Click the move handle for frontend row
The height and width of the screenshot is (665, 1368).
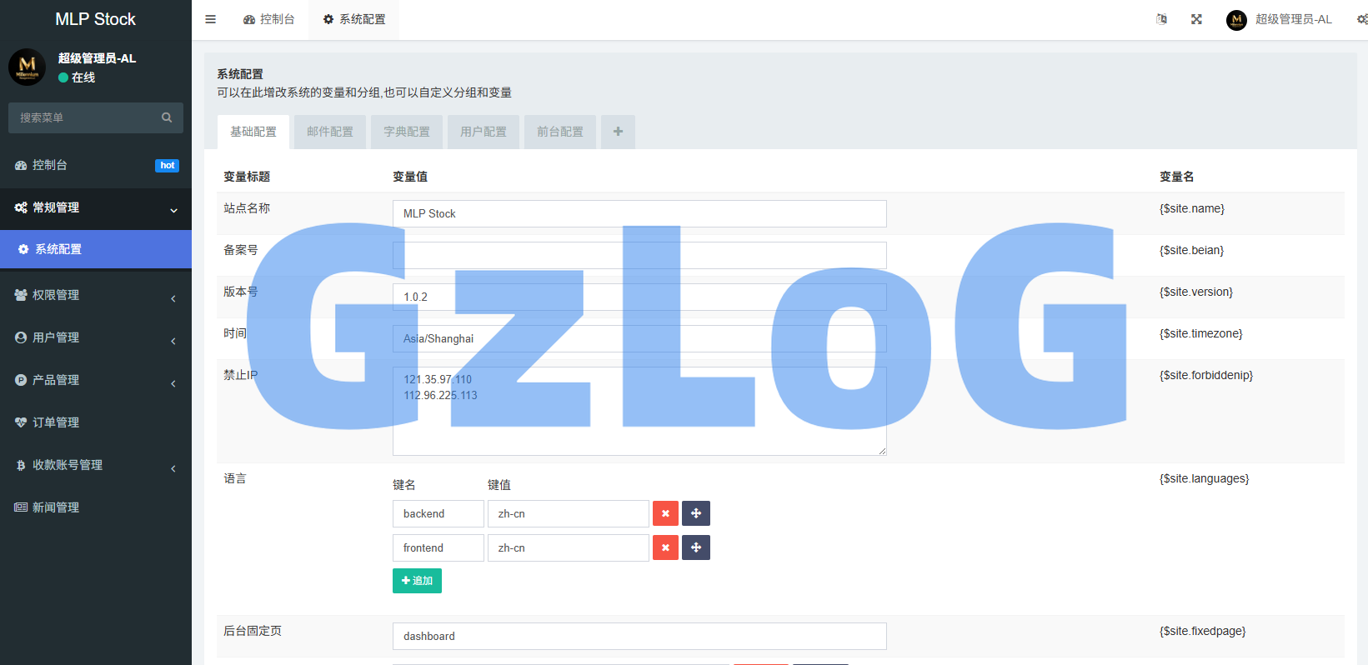(x=696, y=547)
